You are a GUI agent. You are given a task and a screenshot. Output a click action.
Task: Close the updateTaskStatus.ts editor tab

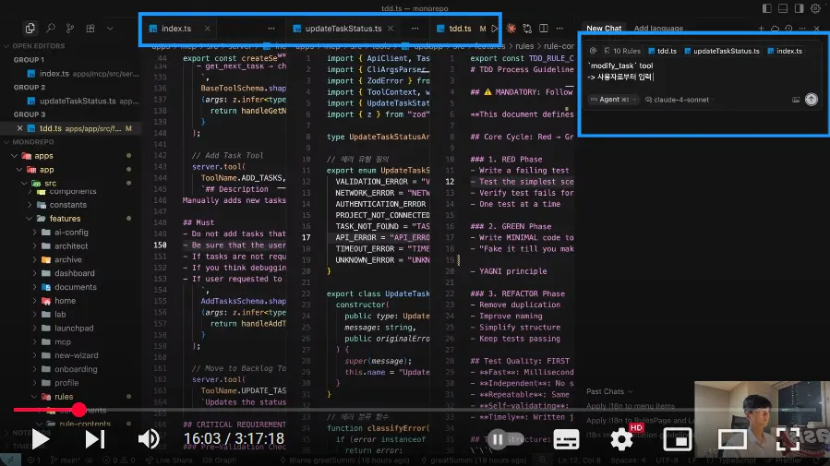[x=391, y=29]
